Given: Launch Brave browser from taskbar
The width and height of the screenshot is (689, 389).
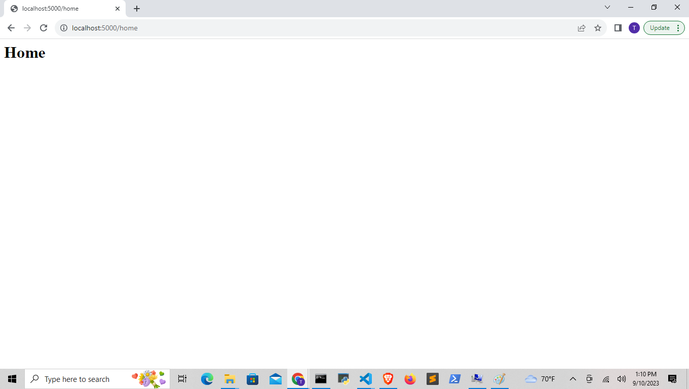Looking at the screenshot, I should click(388, 379).
